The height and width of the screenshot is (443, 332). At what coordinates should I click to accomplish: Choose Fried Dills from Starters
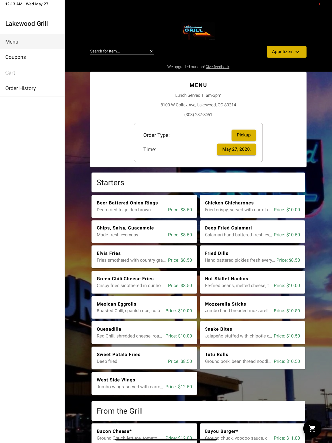tap(252, 257)
